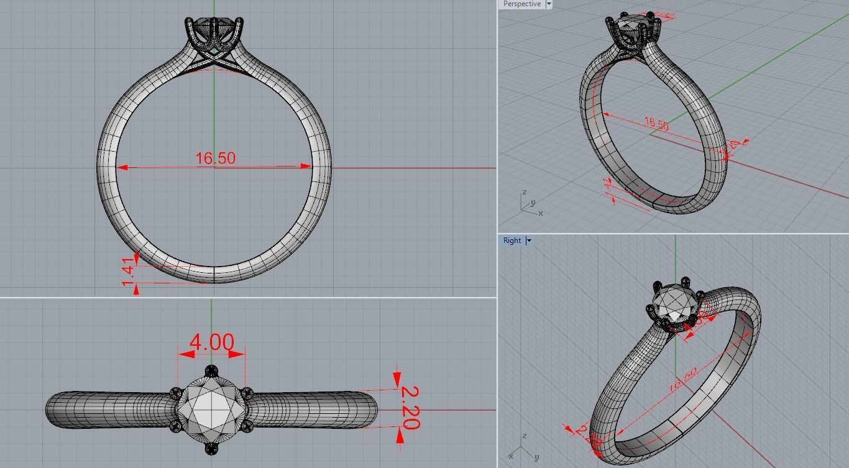Viewport: 849px width, 468px height.
Task: Select the 16.50 dimension in Perspective viewport
Action: [x=656, y=124]
